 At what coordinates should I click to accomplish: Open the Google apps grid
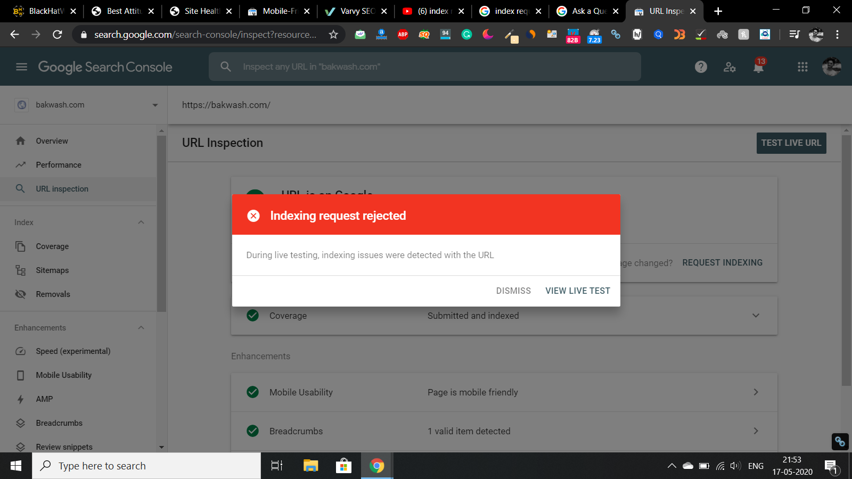pyautogui.click(x=802, y=67)
